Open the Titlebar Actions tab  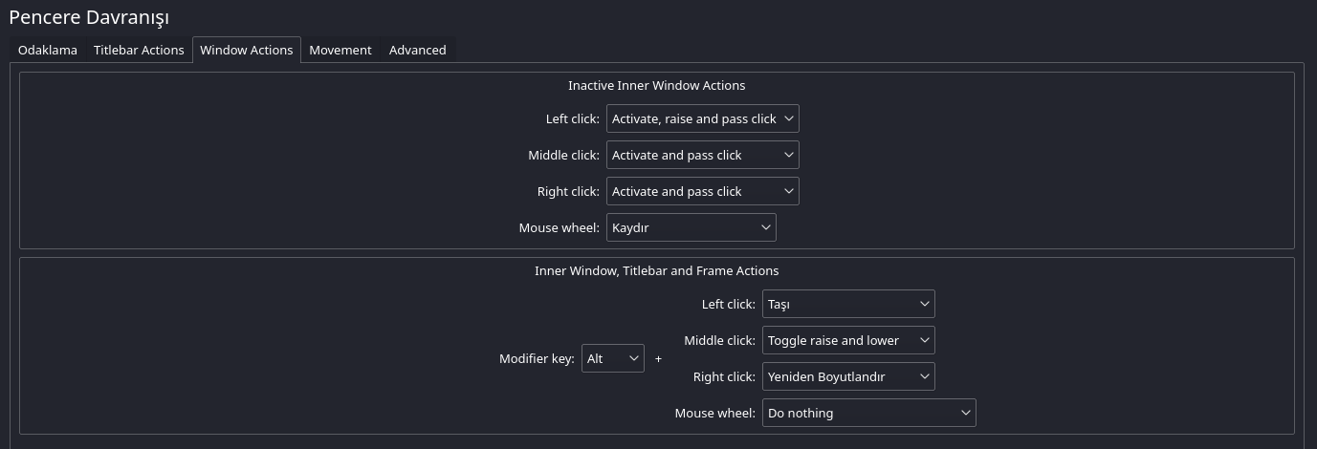tap(139, 50)
